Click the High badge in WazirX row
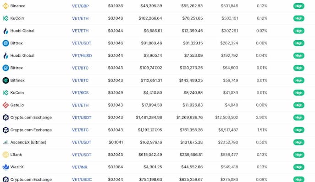This screenshot has width=315, height=182. tap(299, 167)
